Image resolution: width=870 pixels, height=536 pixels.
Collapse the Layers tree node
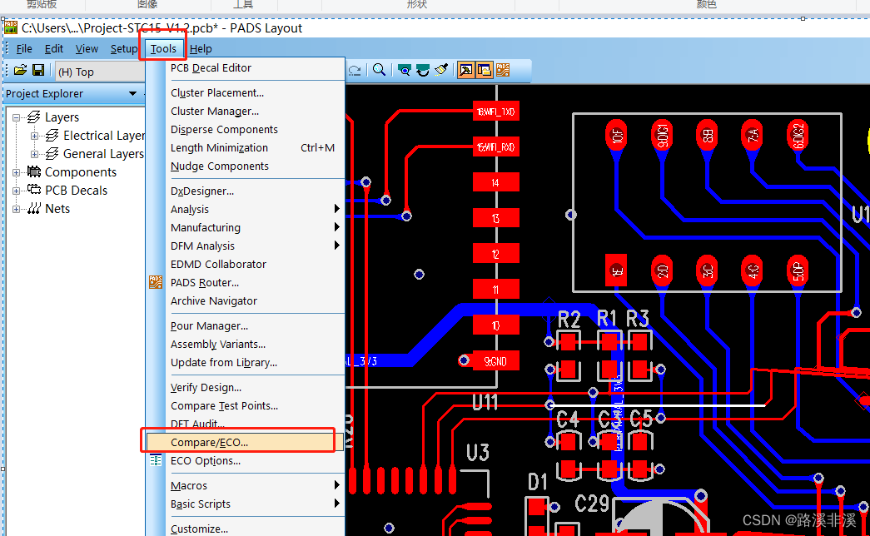point(16,117)
